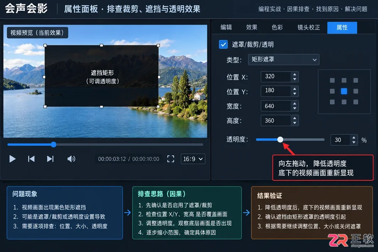The image size is (378, 252).
Task: Increase 宽度 with the up arrow
Action: (295, 103)
